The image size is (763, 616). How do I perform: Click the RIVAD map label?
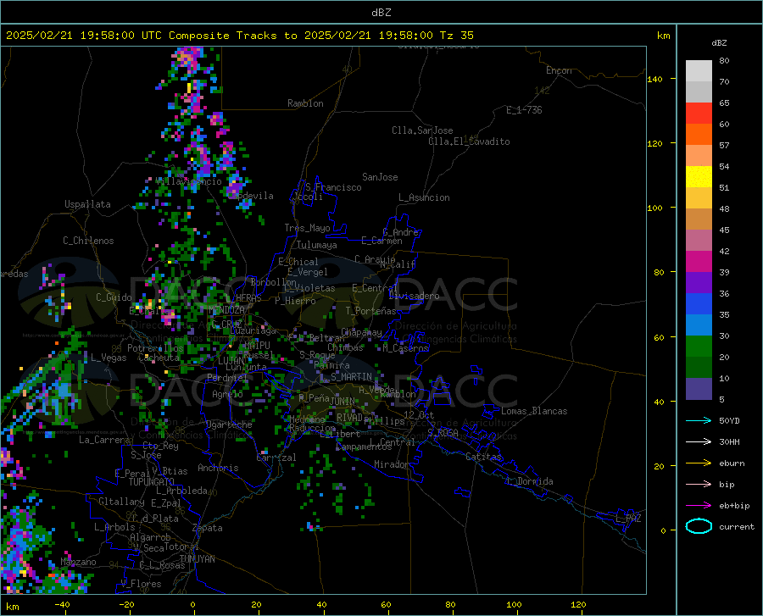pyautogui.click(x=349, y=418)
